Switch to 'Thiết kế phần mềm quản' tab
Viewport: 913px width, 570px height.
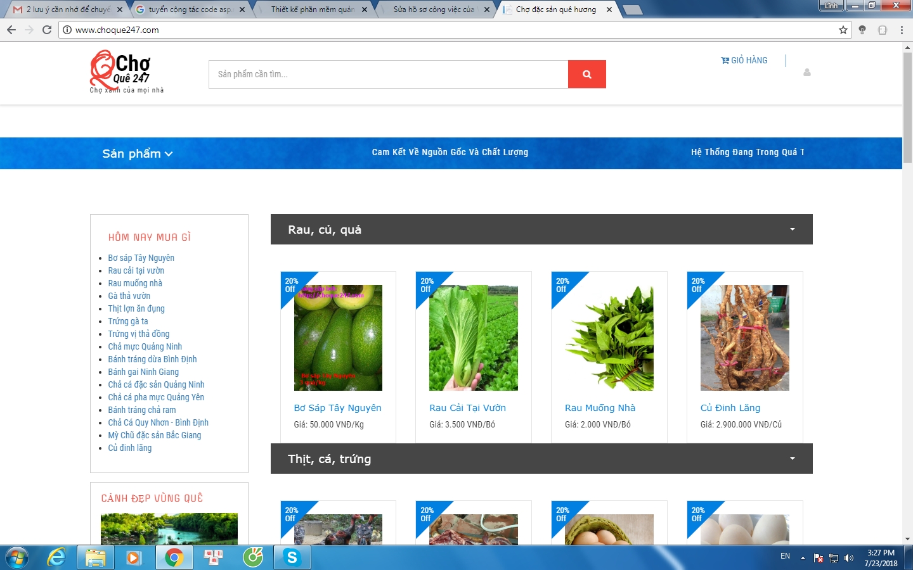click(x=311, y=9)
